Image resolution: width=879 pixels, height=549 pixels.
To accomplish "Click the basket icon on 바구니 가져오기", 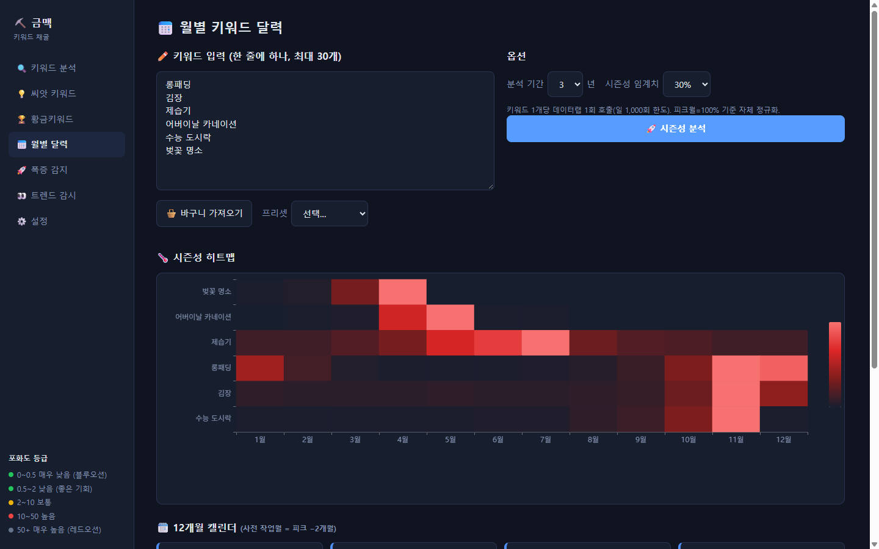I will tap(172, 213).
